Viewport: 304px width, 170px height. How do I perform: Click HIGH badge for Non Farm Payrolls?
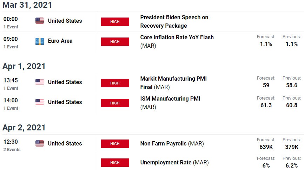(115, 144)
